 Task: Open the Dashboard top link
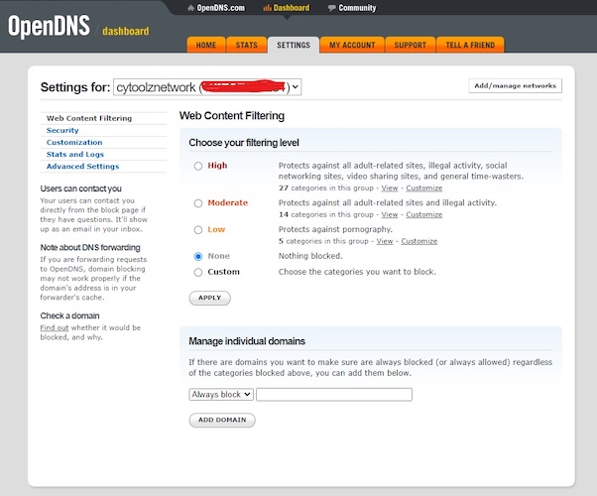292,8
